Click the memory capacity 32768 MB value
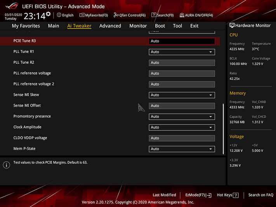This screenshot has width=276, height=207. 237,122
